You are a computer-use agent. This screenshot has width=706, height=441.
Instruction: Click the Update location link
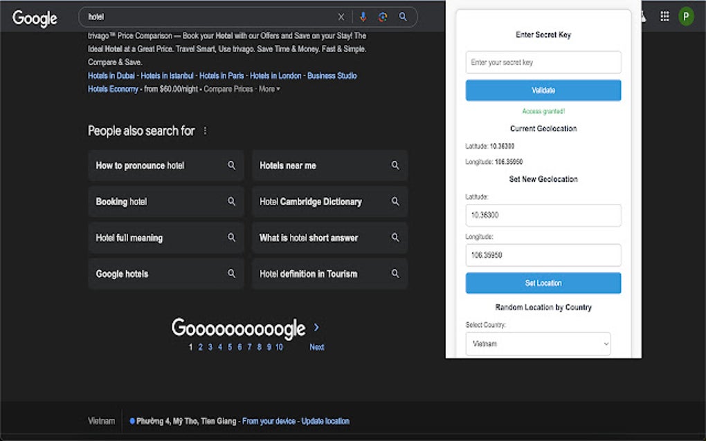[x=325, y=421]
